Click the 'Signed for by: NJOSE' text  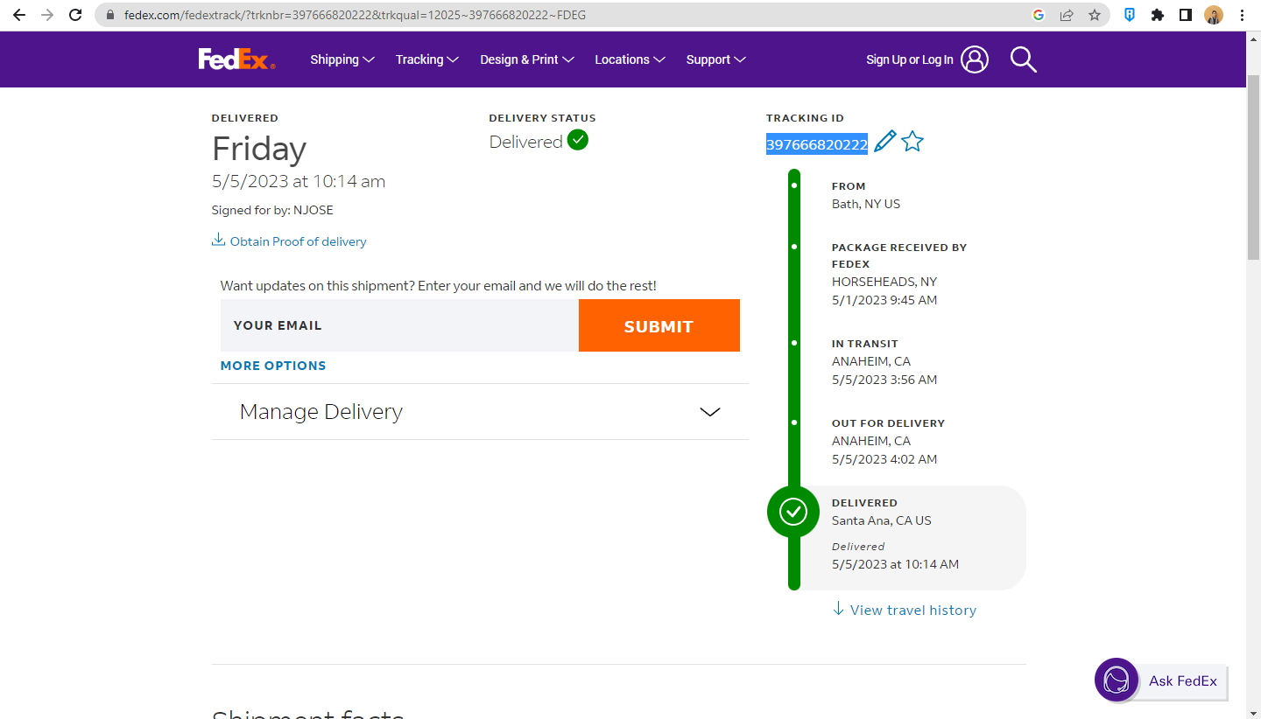272,210
